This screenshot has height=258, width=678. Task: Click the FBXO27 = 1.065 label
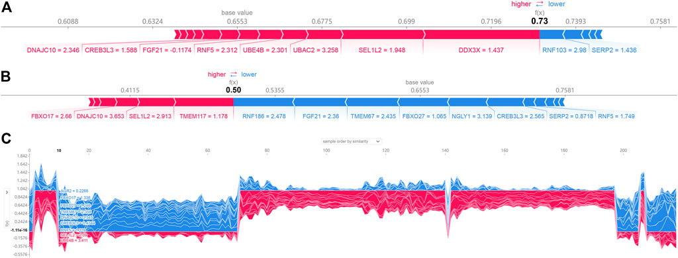(424, 116)
